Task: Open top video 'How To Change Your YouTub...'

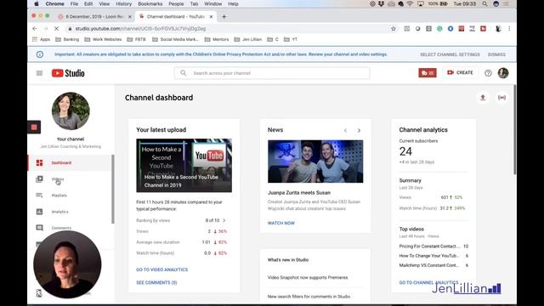Action: [428, 256]
